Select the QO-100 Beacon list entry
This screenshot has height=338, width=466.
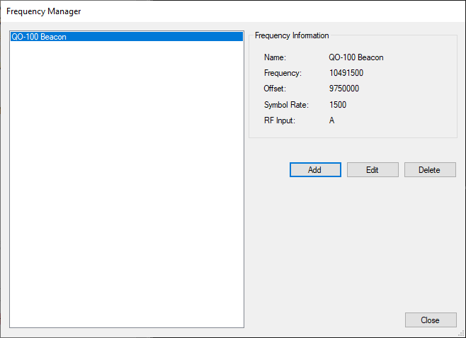pyautogui.click(x=40, y=37)
